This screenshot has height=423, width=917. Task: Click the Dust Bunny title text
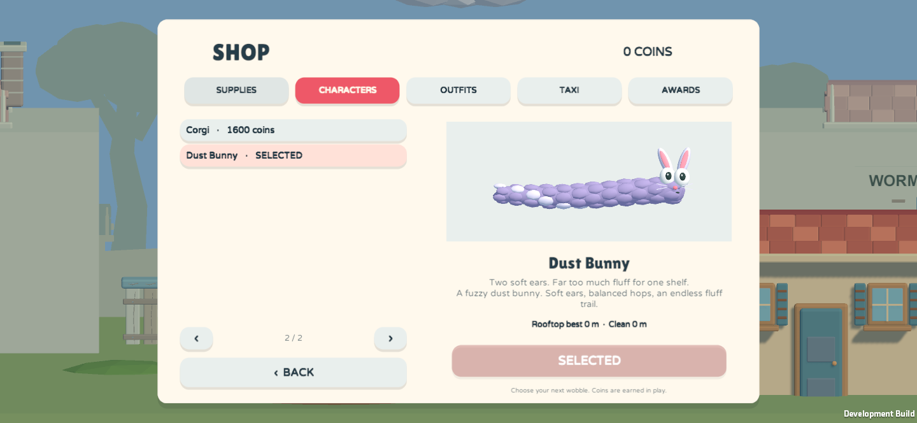[589, 263]
